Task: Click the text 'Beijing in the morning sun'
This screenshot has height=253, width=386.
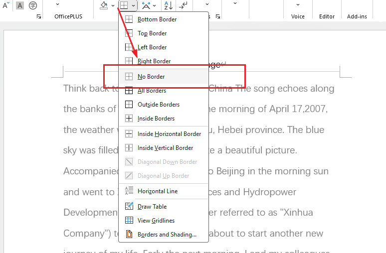Action: (x=272, y=171)
